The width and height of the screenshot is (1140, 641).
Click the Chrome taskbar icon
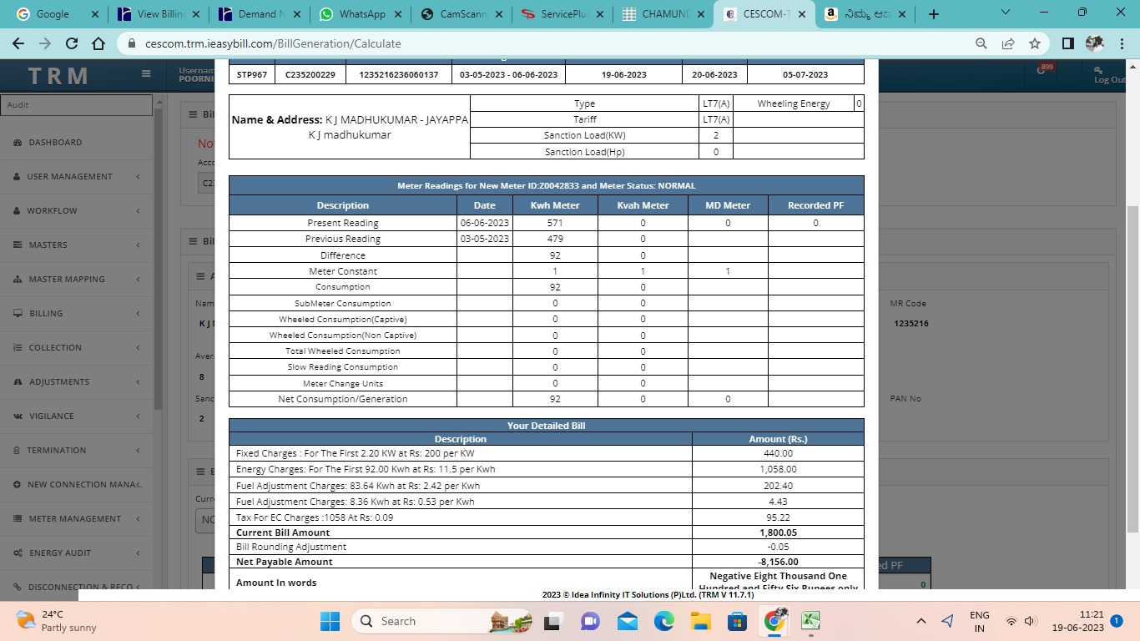pyautogui.click(x=774, y=621)
